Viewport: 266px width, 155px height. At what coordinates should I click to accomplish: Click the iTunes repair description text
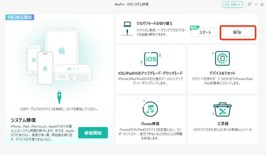[x=150, y=134]
